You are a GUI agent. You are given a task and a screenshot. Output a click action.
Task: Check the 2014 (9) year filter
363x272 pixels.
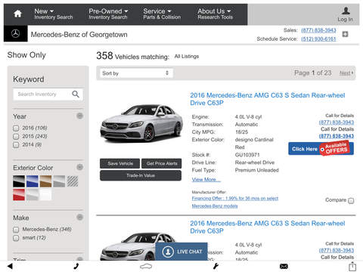coord(16,145)
